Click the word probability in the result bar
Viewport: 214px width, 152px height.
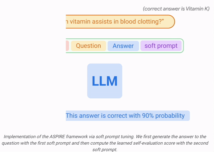click(170, 116)
